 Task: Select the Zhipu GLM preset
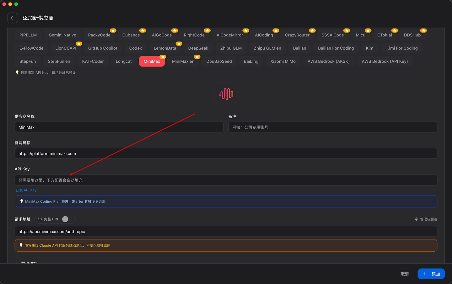[231, 48]
